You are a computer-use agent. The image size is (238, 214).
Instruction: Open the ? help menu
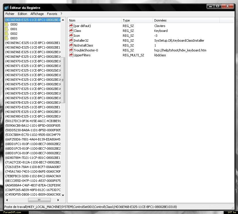[x=61, y=14]
